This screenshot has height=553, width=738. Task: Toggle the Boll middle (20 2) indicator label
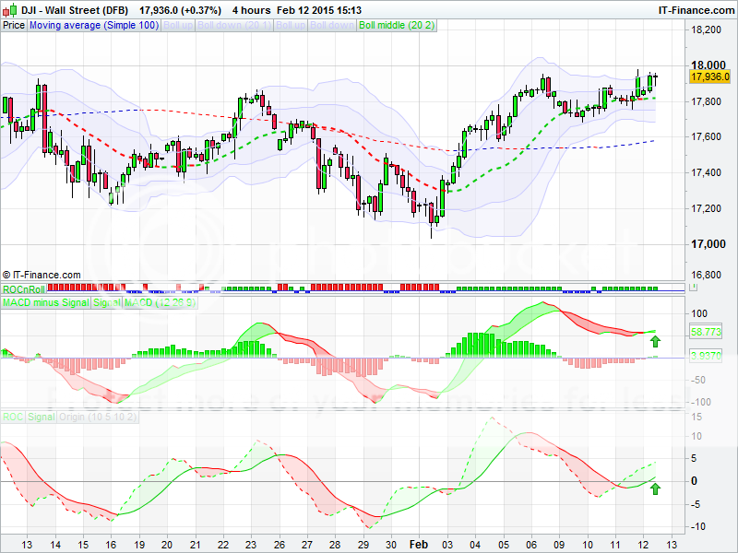398,26
